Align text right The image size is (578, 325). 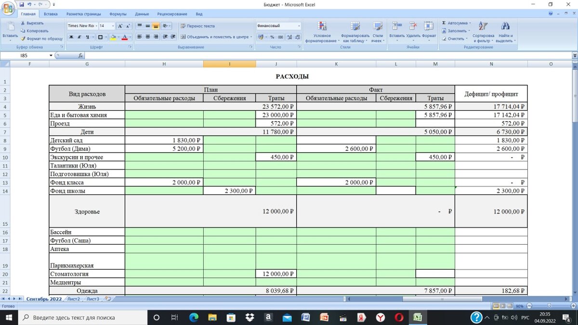(156, 37)
